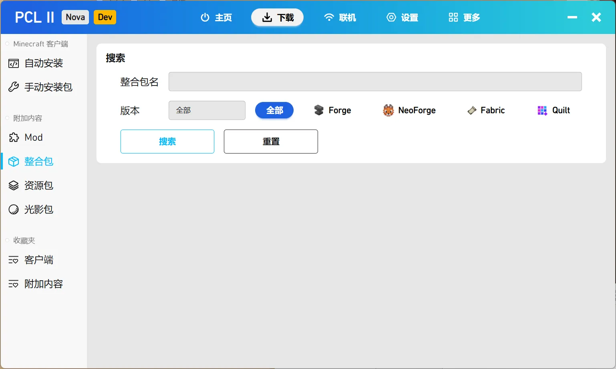Open the 更多 more tab

464,18
